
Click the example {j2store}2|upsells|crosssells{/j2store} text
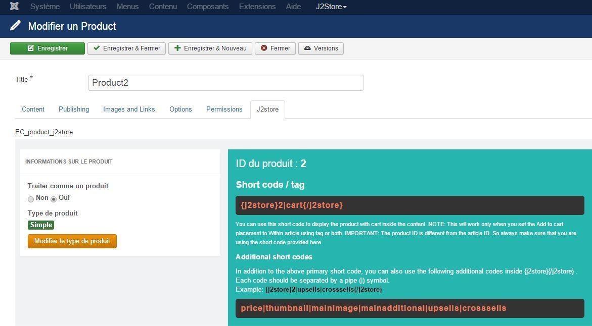(x=324, y=290)
